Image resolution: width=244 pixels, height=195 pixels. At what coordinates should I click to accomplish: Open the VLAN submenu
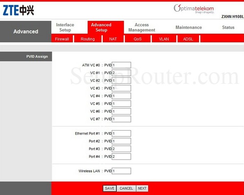(164, 39)
